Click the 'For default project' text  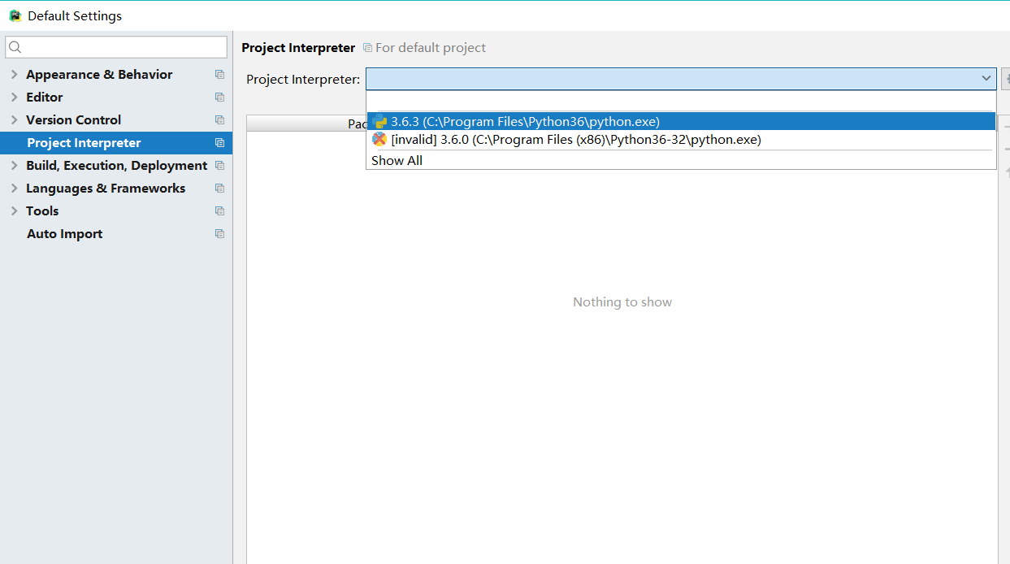click(x=431, y=48)
